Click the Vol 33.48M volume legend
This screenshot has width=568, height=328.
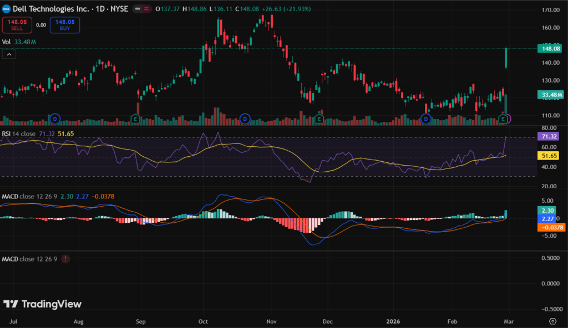(x=19, y=41)
